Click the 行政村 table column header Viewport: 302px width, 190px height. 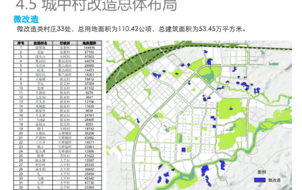point(65,43)
